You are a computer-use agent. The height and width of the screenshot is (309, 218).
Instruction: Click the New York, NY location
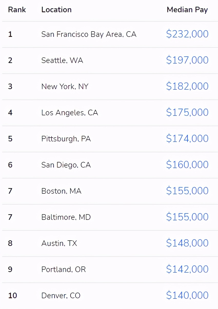pos(65,87)
